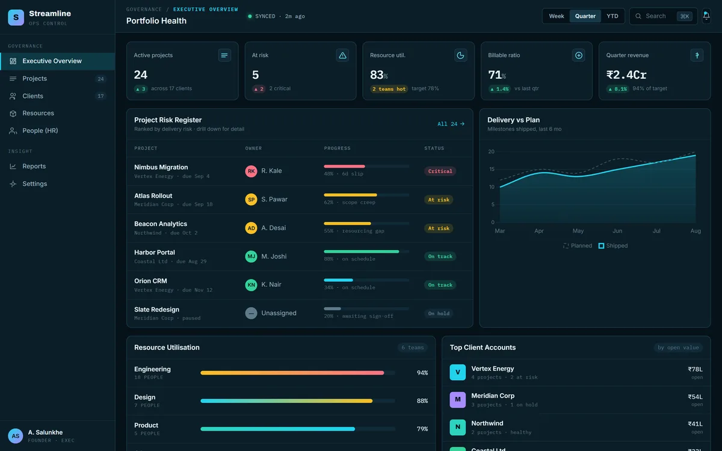This screenshot has width=722, height=451.
Task: Click the KN avatar for K. Nair
Action: 251,285
